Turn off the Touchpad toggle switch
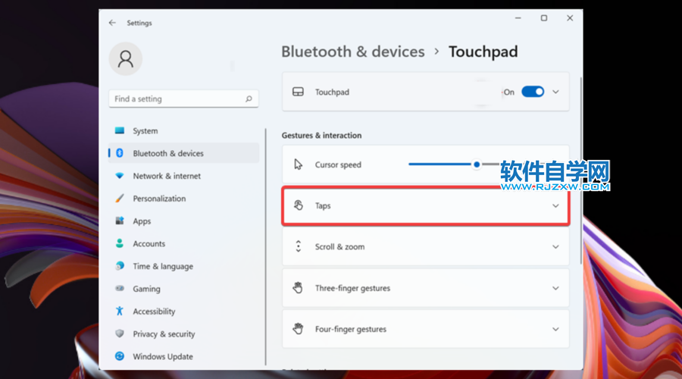 pyautogui.click(x=533, y=92)
